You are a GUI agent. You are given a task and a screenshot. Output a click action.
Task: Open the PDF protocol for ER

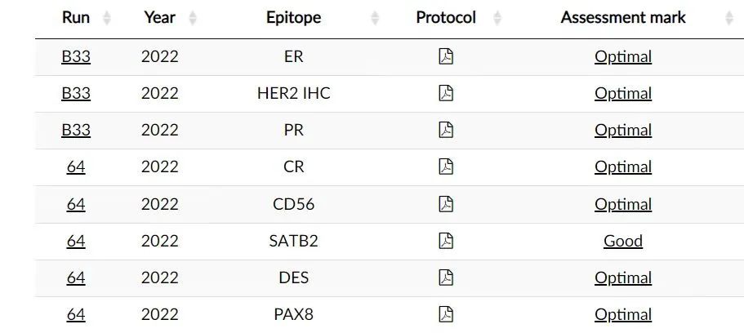pos(446,56)
